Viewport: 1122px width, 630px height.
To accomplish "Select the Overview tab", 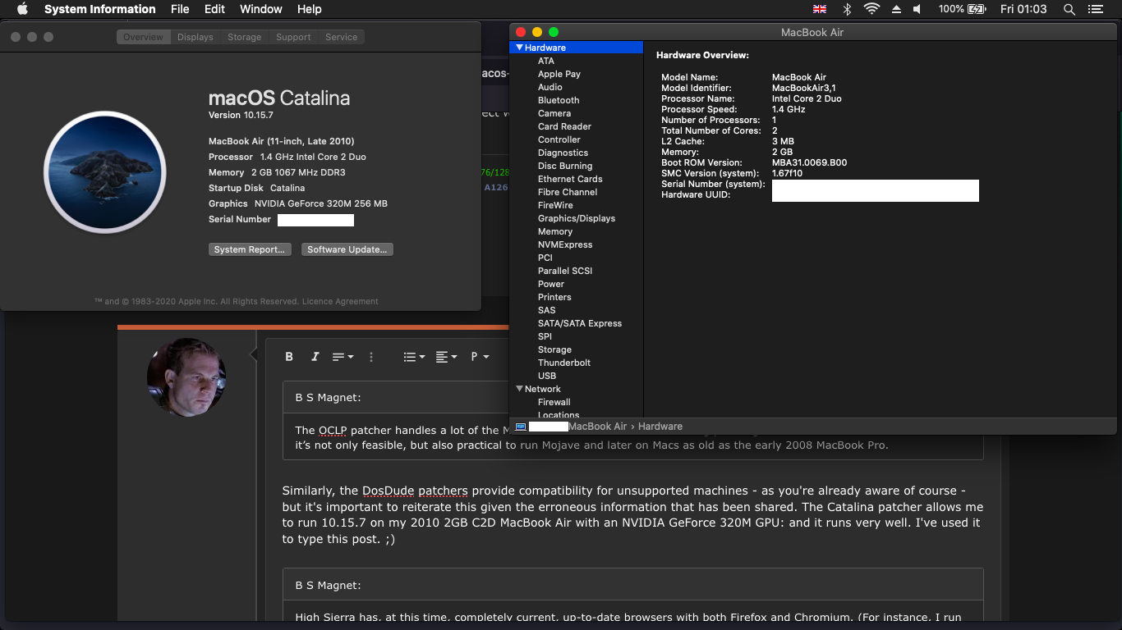I will coord(143,37).
